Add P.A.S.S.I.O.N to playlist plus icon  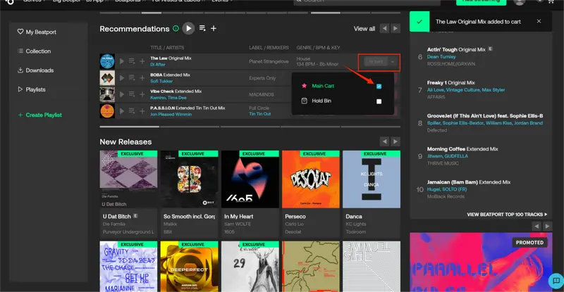(142, 111)
